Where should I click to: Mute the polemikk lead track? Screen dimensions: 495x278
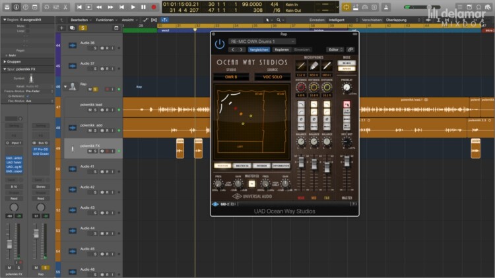click(90, 110)
